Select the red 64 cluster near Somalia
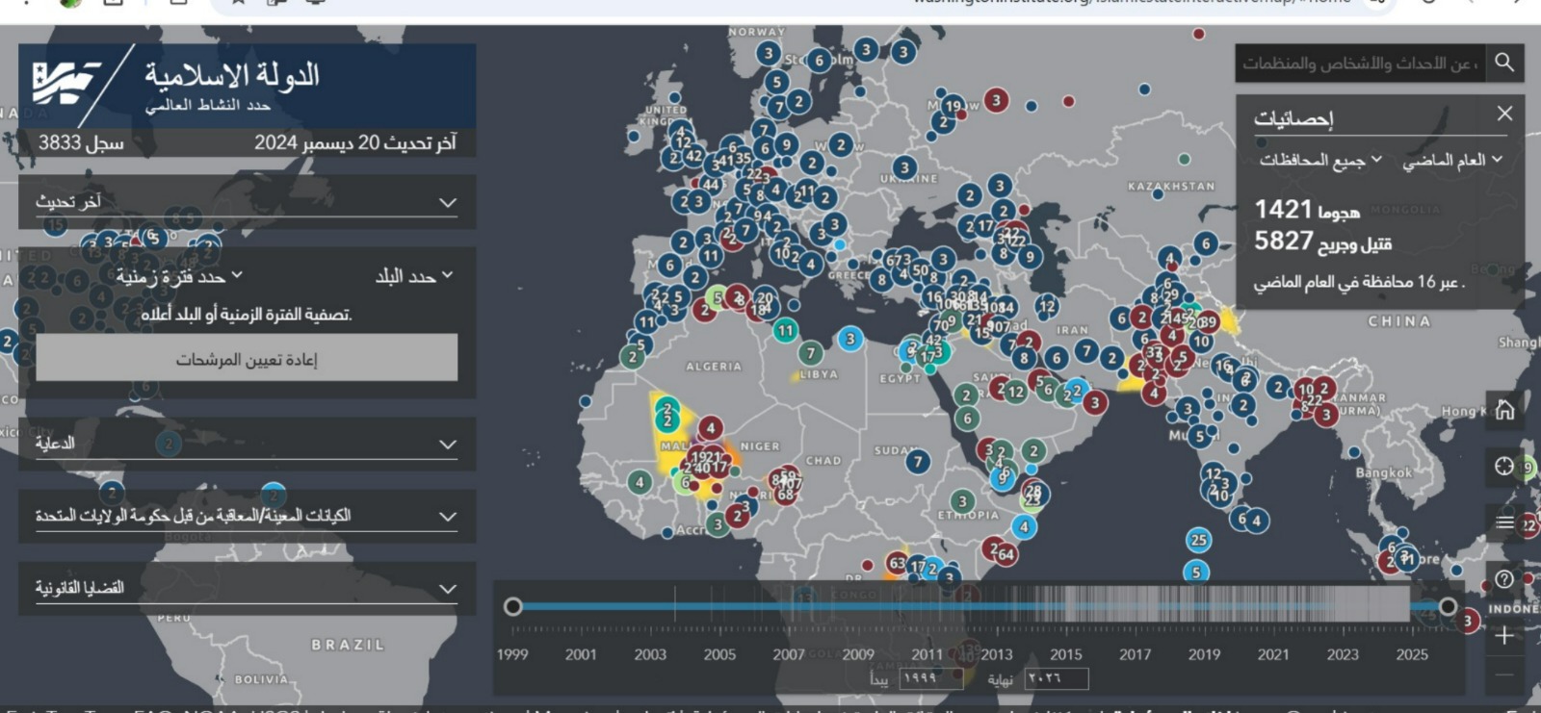The image size is (1541, 713). click(x=1005, y=554)
